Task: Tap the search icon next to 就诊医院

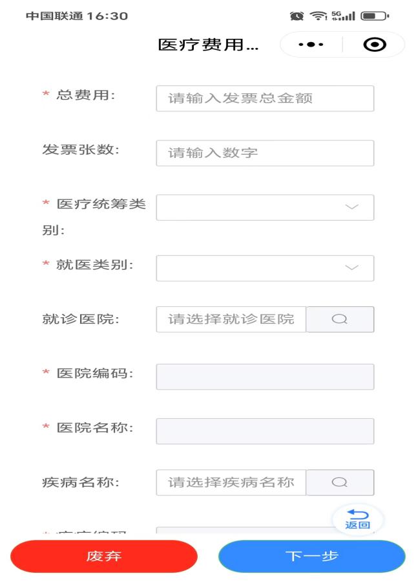Action: (340, 319)
